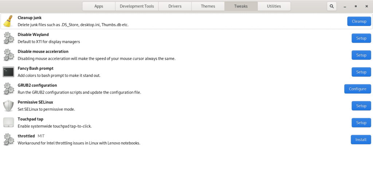Click the gear icon beside Disable Wayland
Screen dimensions: 373x190
click(x=8, y=38)
